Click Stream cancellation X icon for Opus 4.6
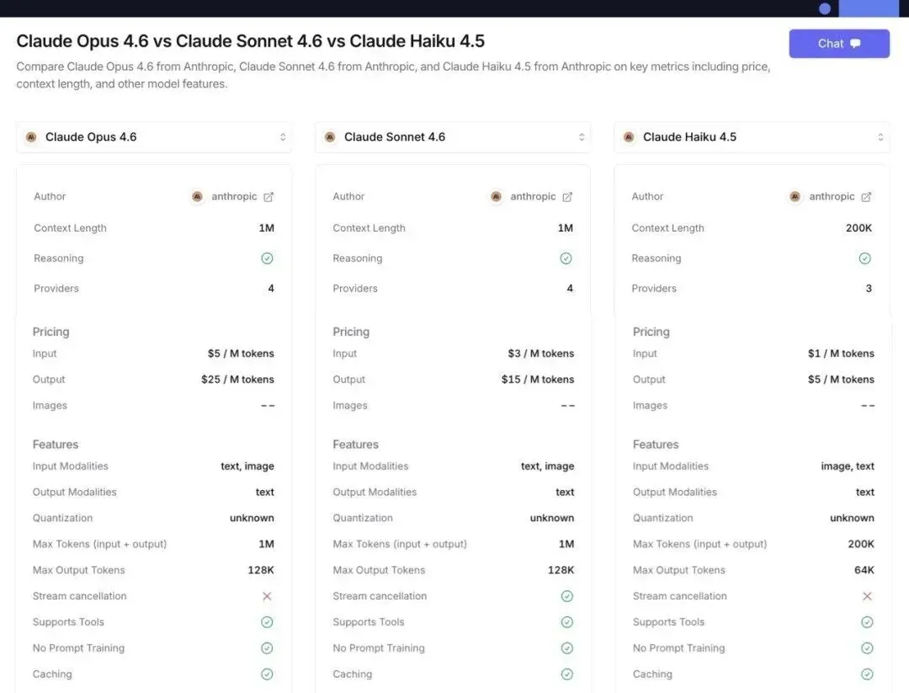The width and height of the screenshot is (909, 693). click(x=267, y=596)
